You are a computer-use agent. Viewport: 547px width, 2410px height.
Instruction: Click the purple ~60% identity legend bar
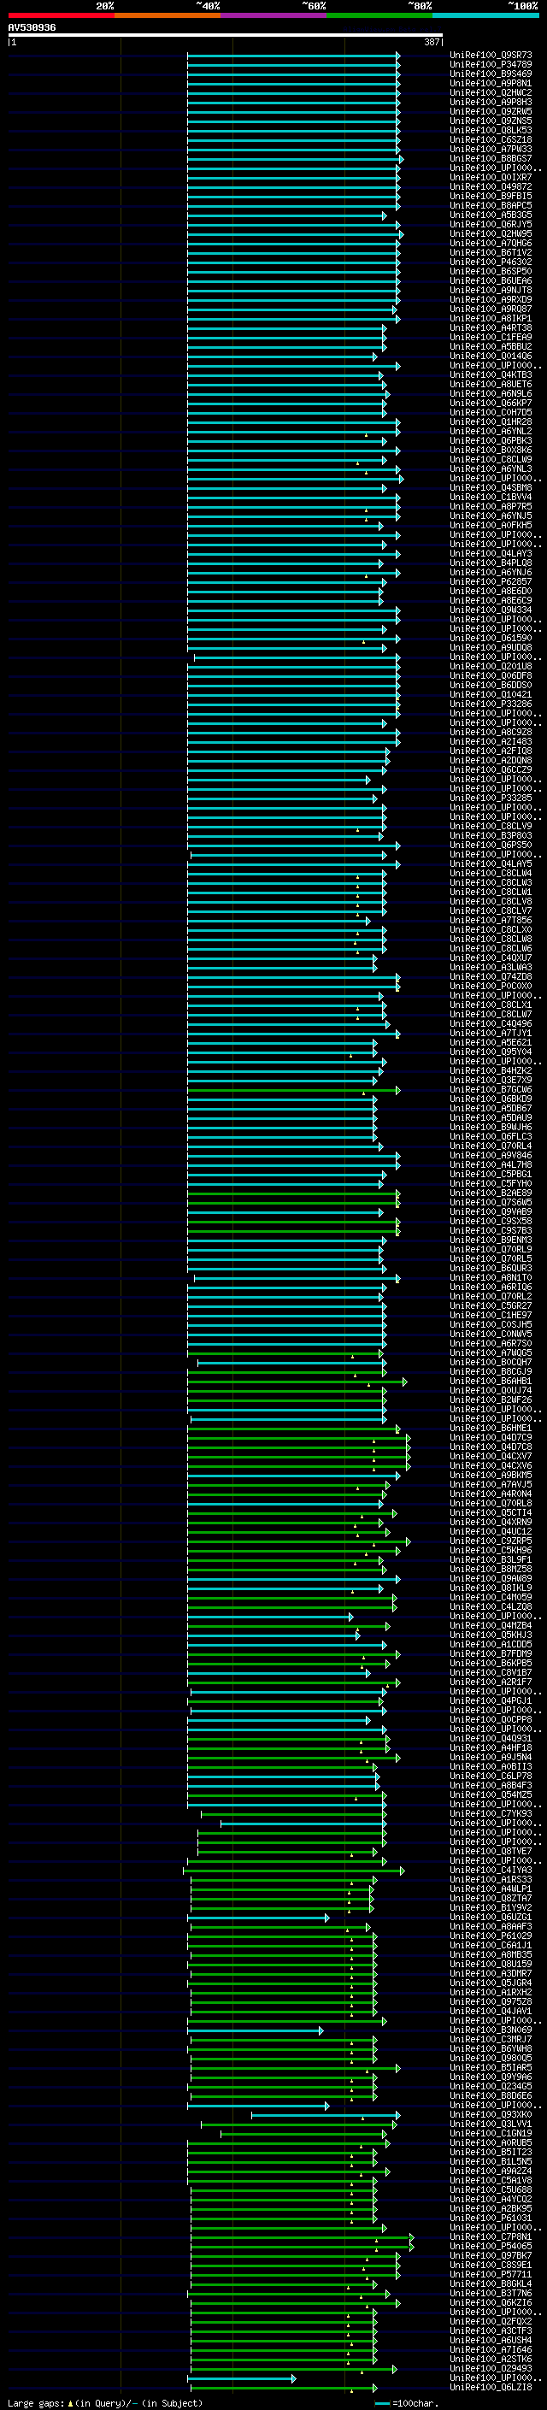coord(274,15)
